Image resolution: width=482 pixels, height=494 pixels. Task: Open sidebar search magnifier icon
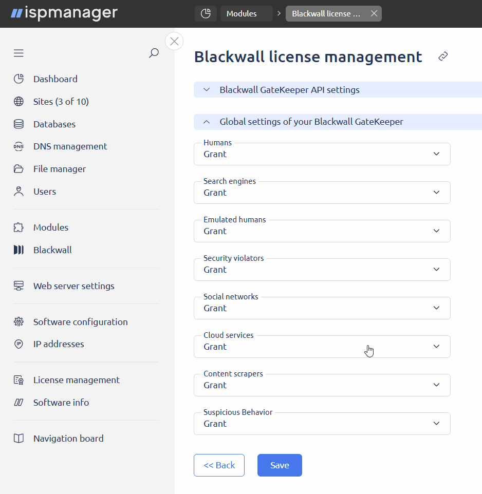point(154,53)
